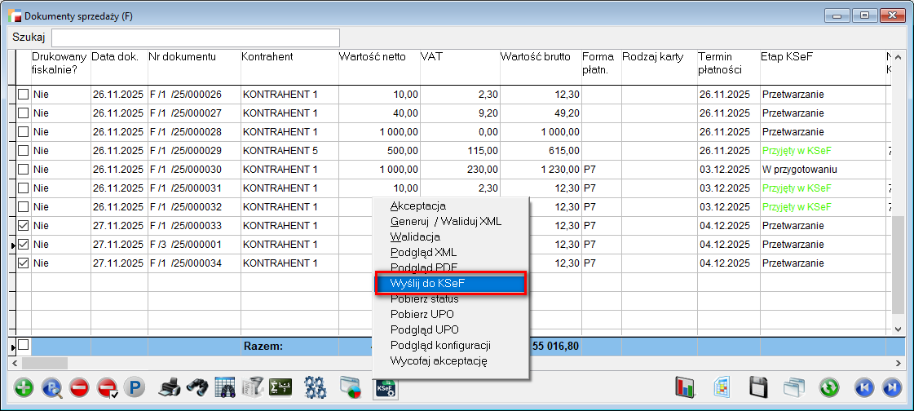Screen dimensions: 914x411
Task: Click the blue gears settings icon
Action: 315,387
